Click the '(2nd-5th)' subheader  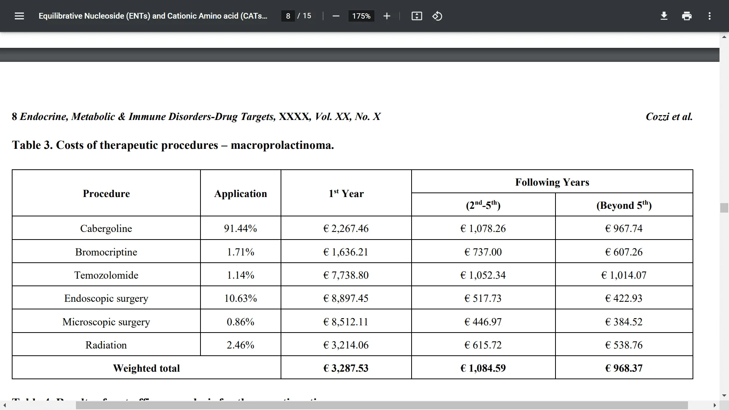pyautogui.click(x=483, y=205)
